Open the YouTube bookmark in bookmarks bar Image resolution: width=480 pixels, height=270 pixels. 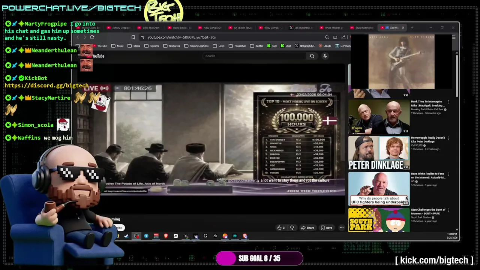(x=100, y=46)
